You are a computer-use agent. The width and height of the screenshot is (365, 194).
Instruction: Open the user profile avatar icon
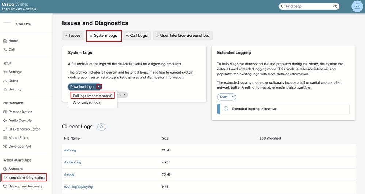pyautogui.click(x=357, y=6)
